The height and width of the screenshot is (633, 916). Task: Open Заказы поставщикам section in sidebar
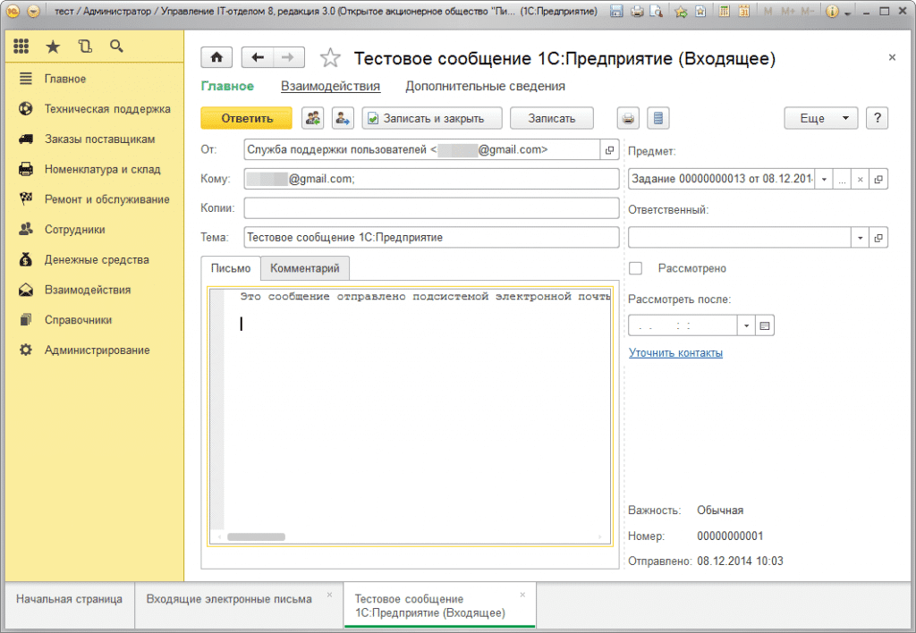95,139
